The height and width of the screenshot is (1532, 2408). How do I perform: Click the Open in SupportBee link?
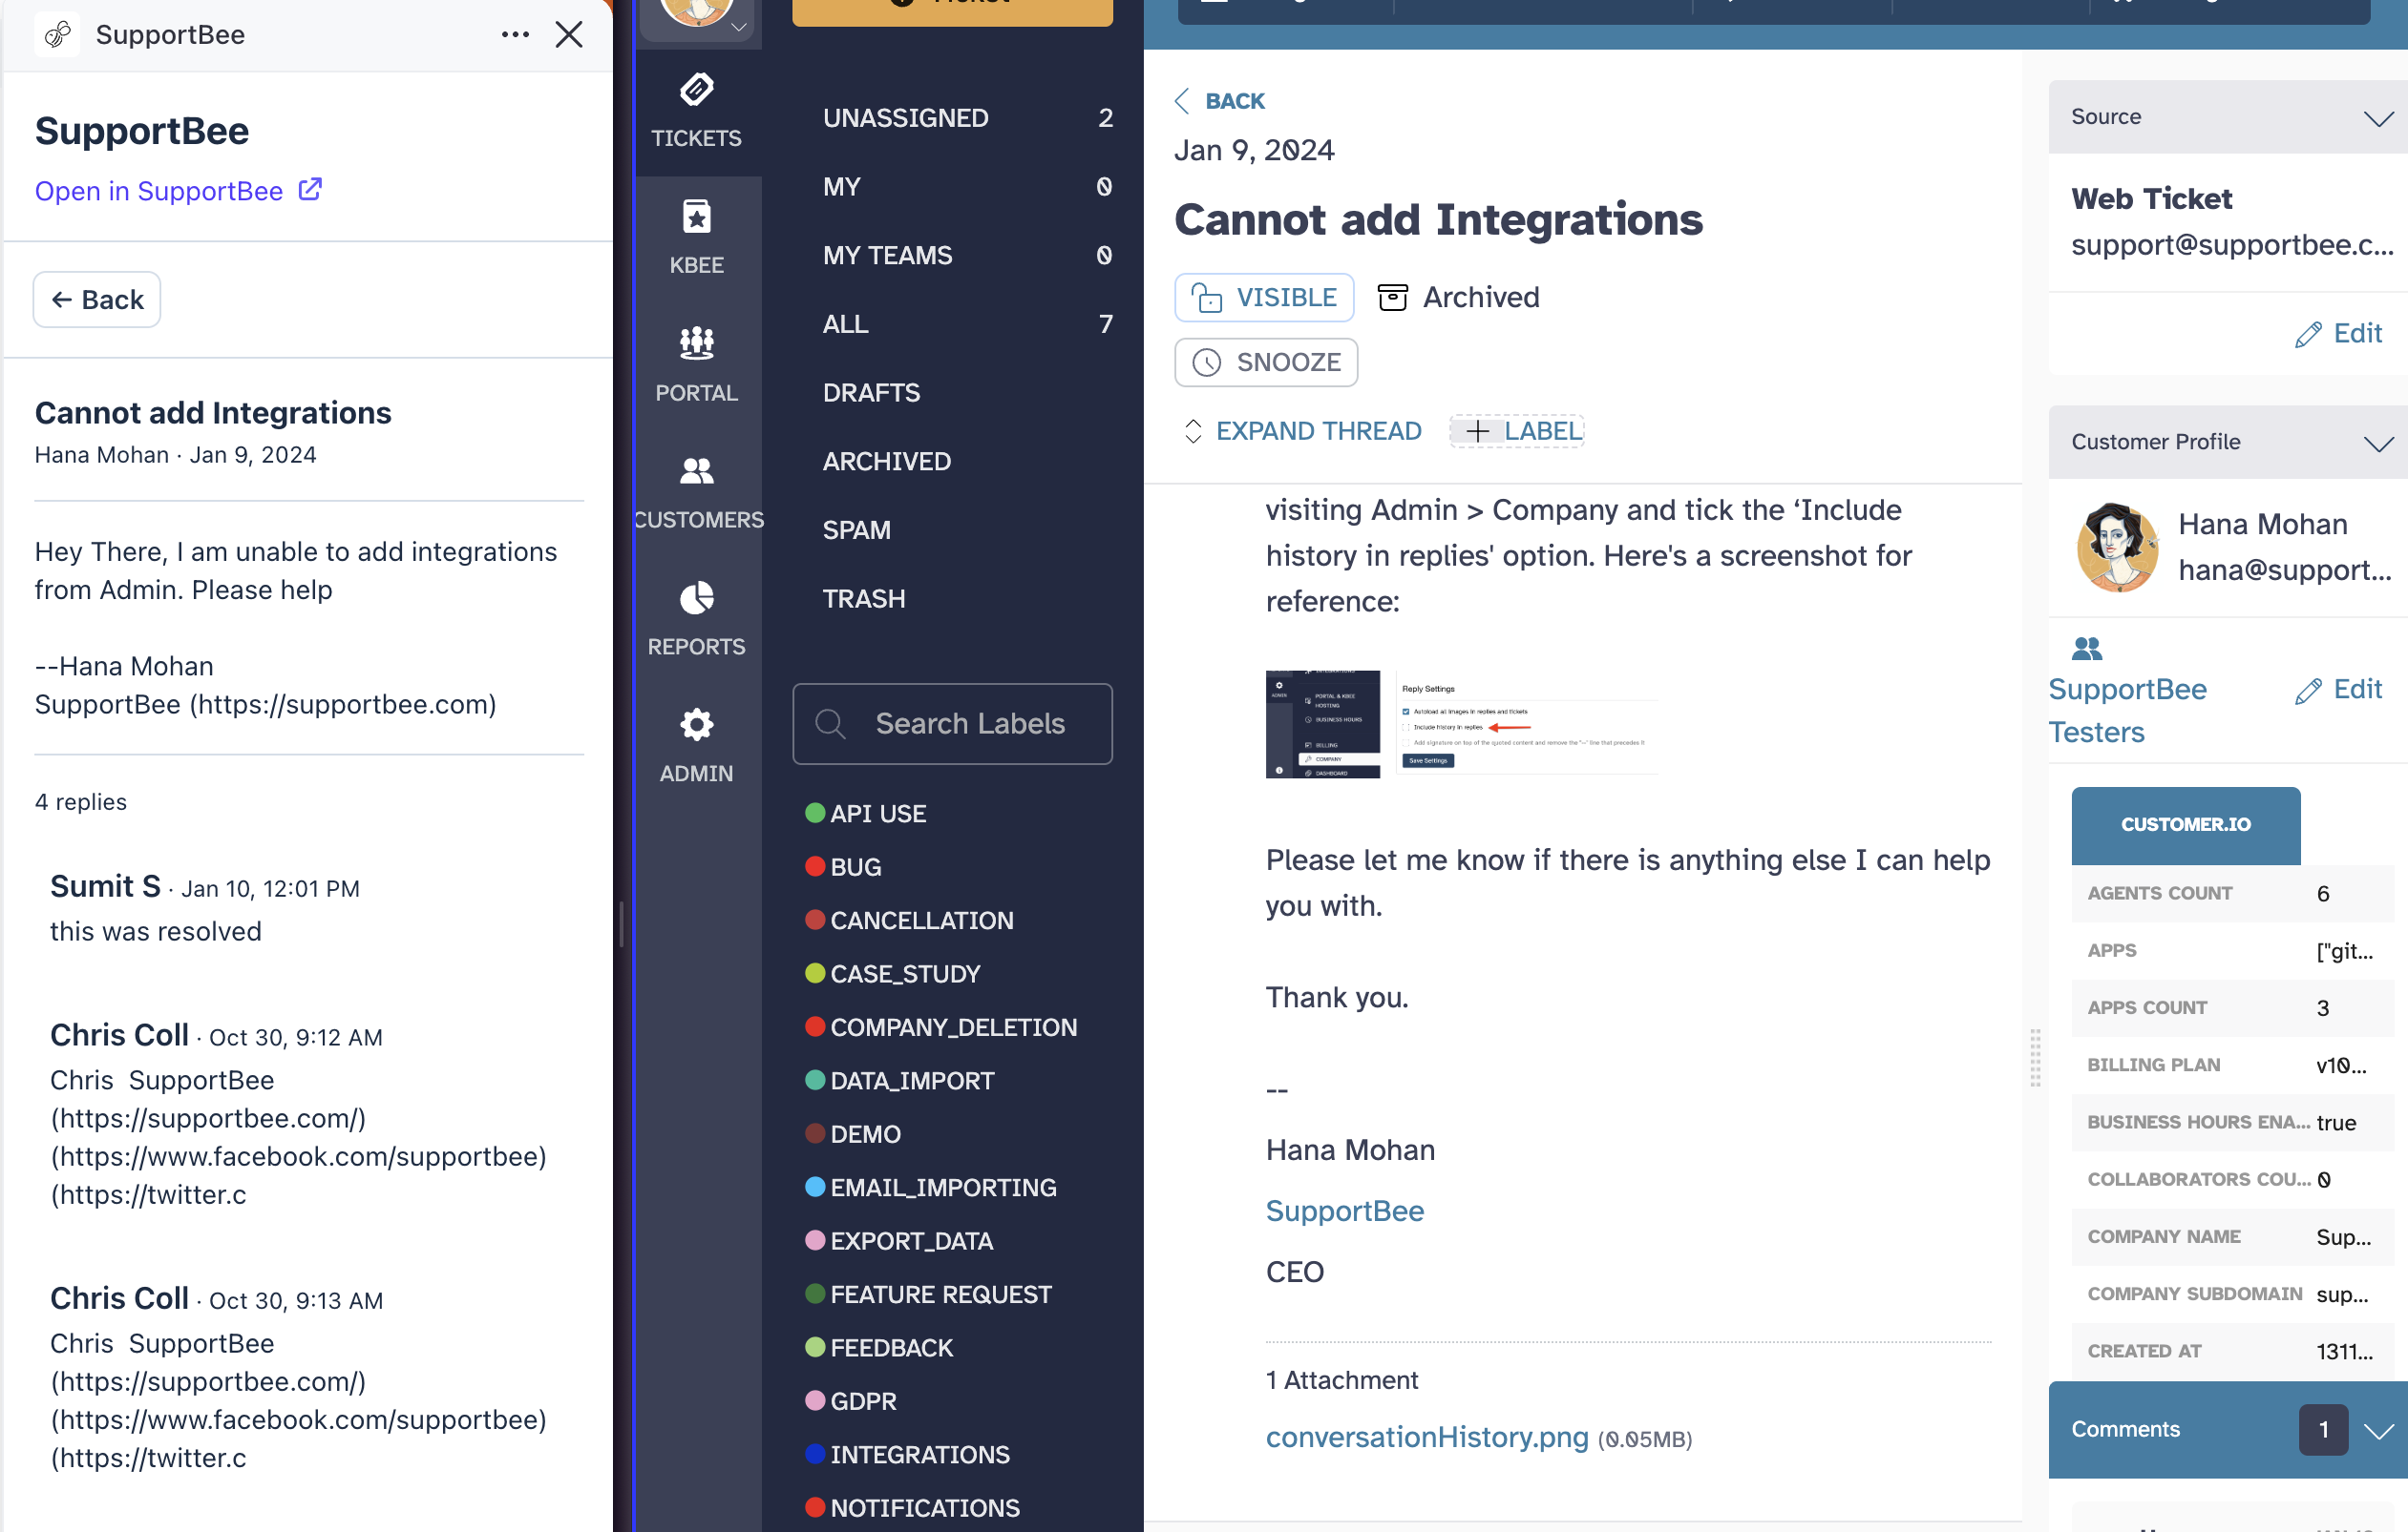point(159,190)
